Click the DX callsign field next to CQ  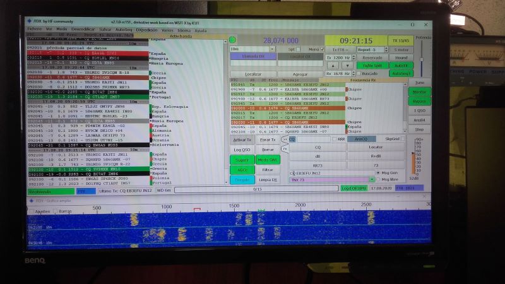(x=312, y=139)
